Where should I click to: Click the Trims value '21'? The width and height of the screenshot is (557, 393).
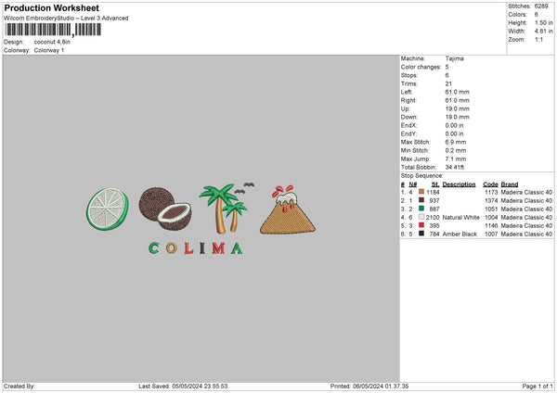pyautogui.click(x=448, y=83)
